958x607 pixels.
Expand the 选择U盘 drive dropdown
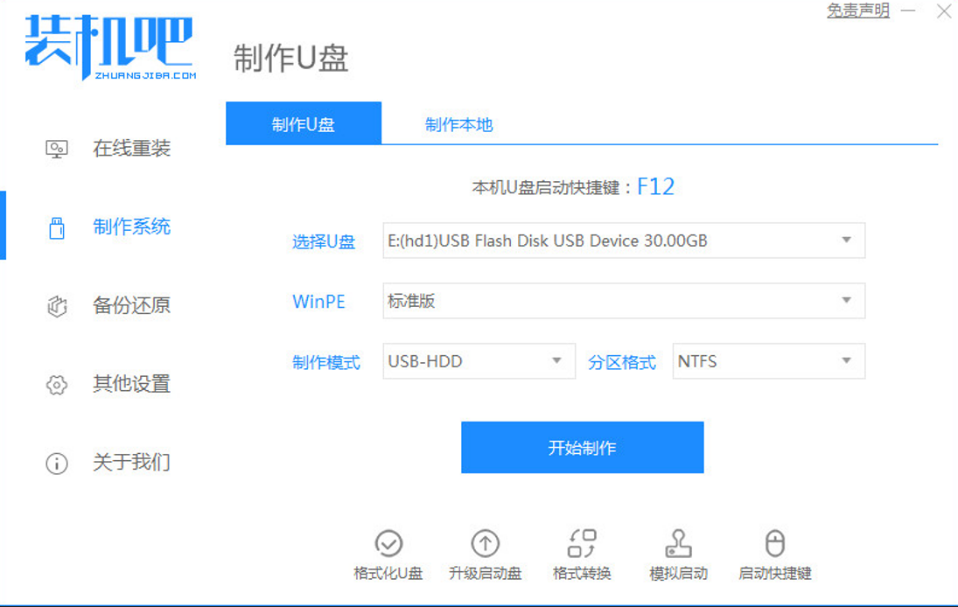(x=624, y=241)
